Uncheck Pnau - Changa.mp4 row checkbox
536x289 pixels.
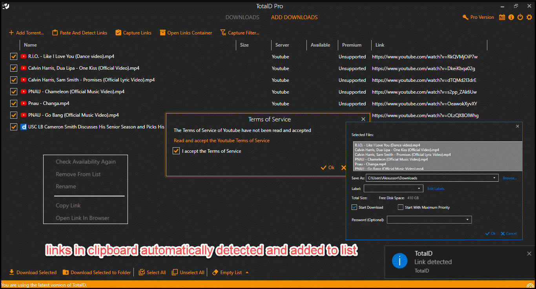(x=14, y=103)
